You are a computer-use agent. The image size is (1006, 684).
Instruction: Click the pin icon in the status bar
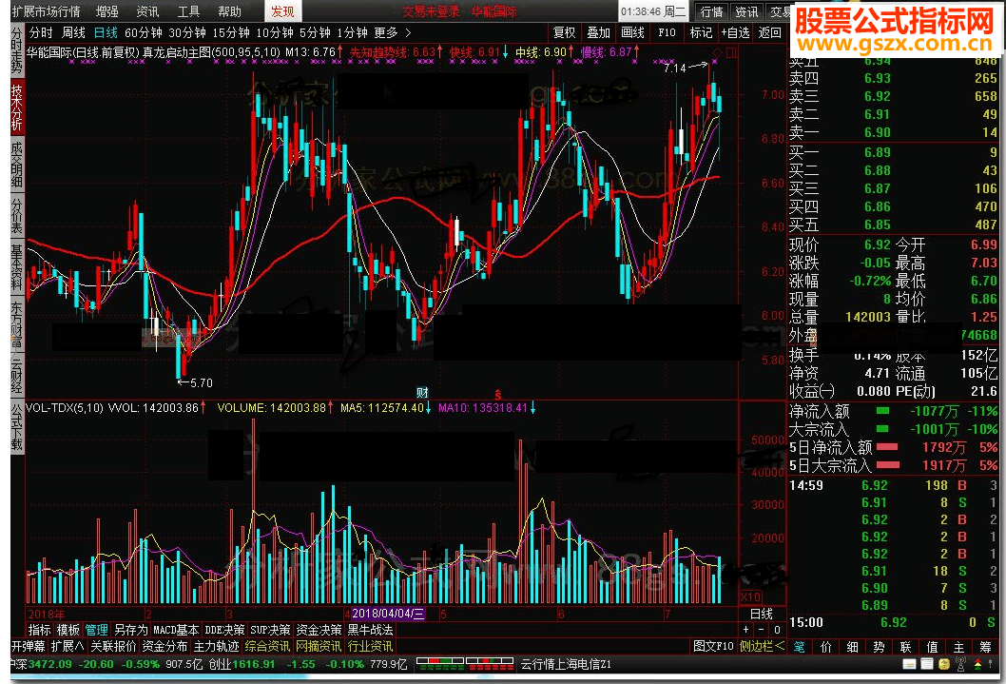point(992,664)
